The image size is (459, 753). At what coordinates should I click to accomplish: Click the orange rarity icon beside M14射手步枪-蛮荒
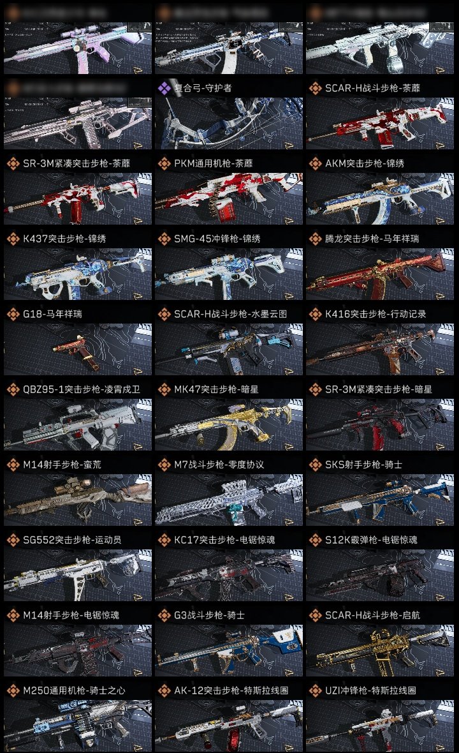coord(13,465)
